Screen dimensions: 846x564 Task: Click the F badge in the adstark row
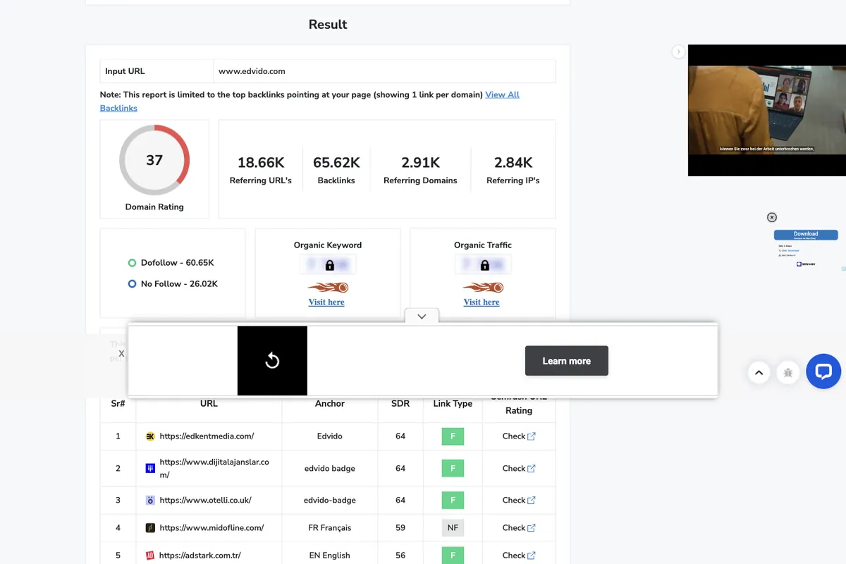pos(453,555)
